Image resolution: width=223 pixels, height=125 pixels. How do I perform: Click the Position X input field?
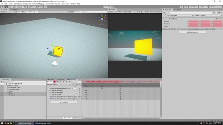[194, 22]
